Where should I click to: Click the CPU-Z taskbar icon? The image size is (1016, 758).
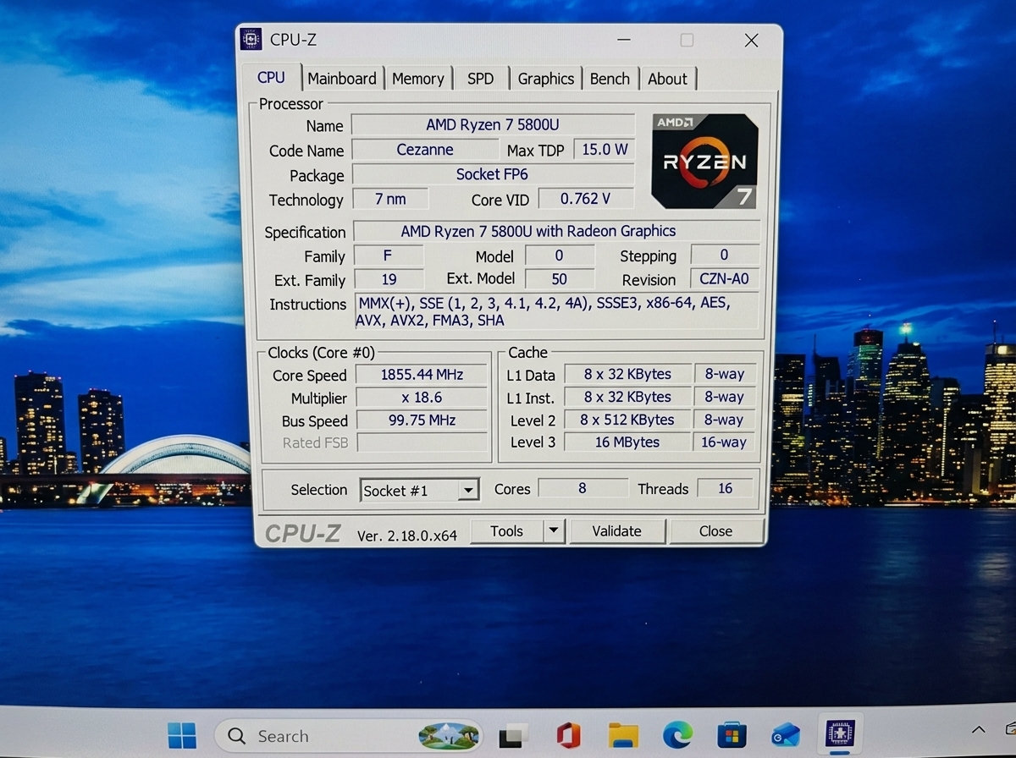pyautogui.click(x=840, y=733)
